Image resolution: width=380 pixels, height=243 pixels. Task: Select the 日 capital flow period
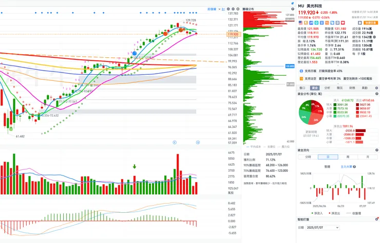click(328, 157)
